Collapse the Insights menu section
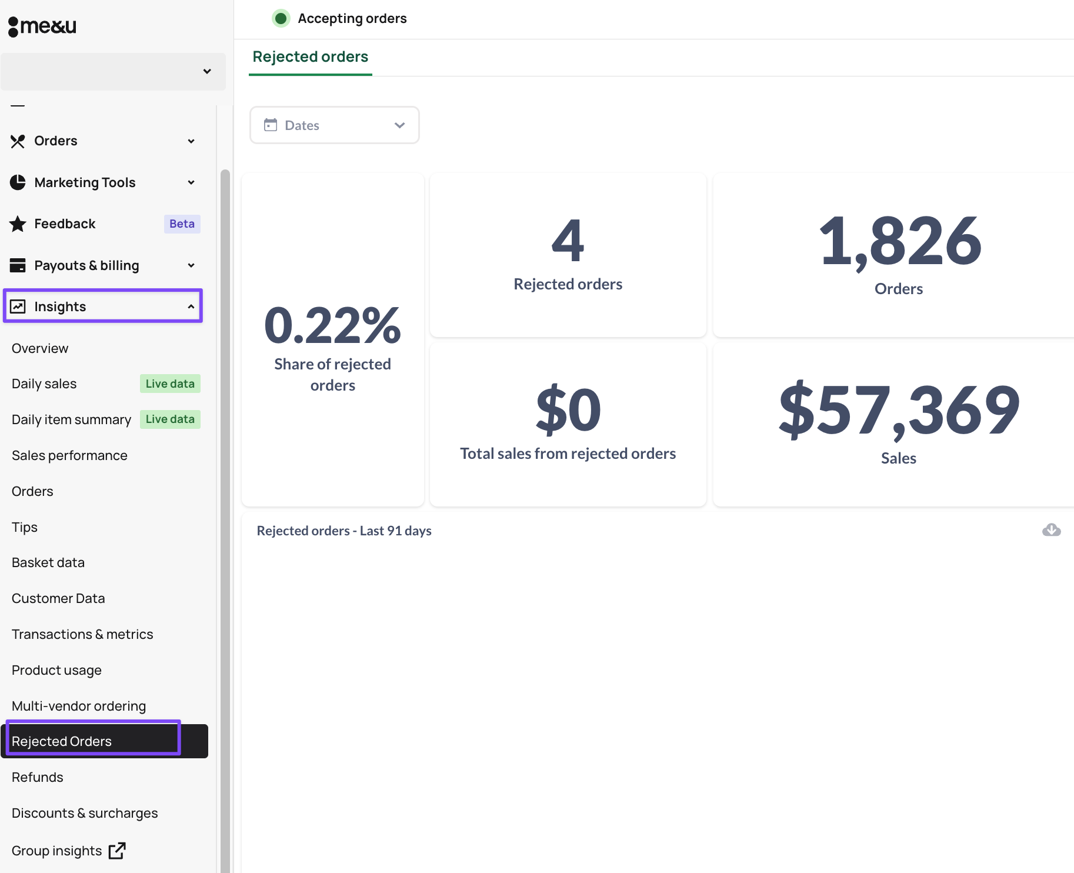The width and height of the screenshot is (1074, 873). pyautogui.click(x=191, y=306)
